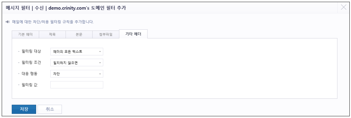Cancel with the 취소 button
Viewport: 351px width, 118px height.
tap(50, 109)
